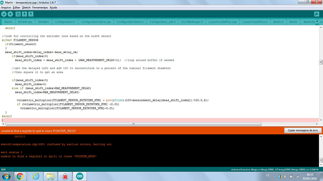Image resolution: width=323 pixels, height=181 pixels.
Task: Switch to the ConfigurationStore.h tab
Action: [130, 22]
